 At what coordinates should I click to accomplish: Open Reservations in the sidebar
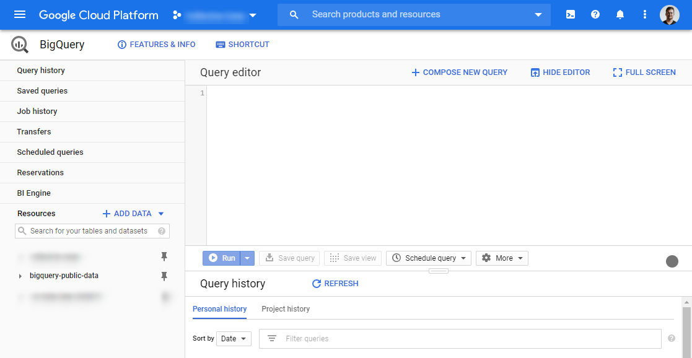point(92,173)
